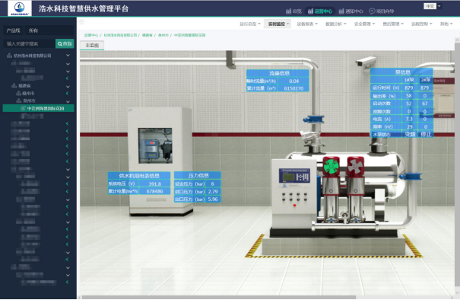Focus the keyword search input field
This screenshot has height=300, width=460.
click(x=30, y=43)
